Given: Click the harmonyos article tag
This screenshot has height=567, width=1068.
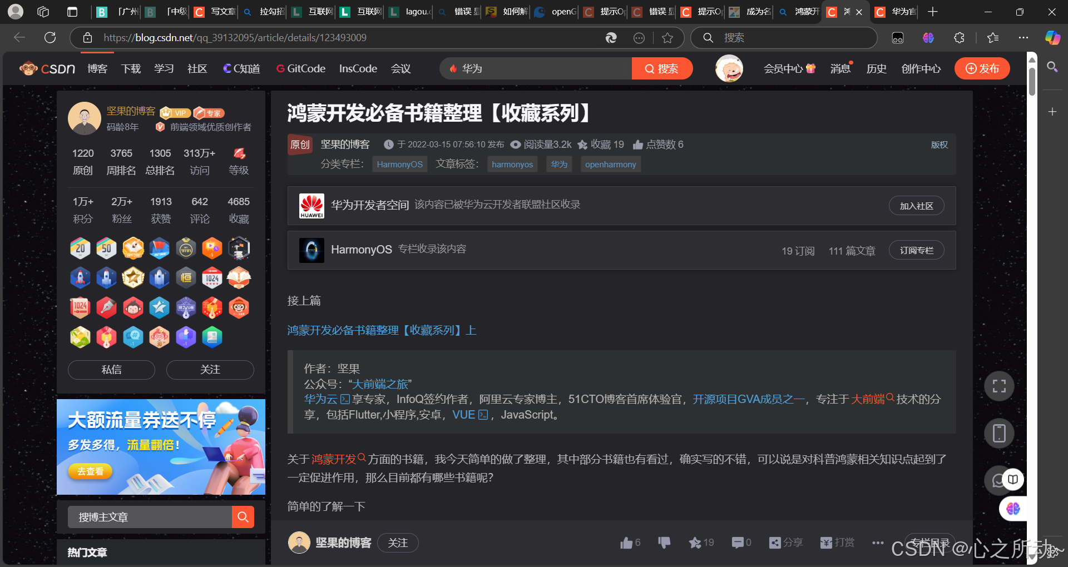Looking at the screenshot, I should [x=512, y=164].
